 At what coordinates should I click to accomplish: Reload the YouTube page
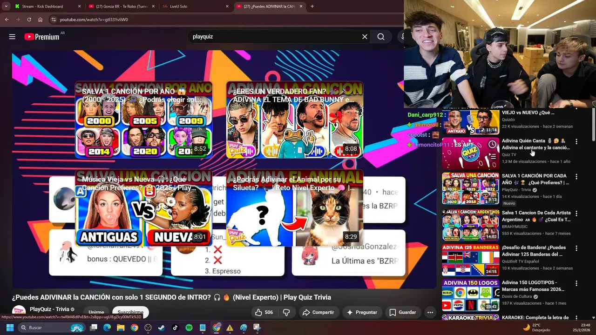click(x=29, y=20)
